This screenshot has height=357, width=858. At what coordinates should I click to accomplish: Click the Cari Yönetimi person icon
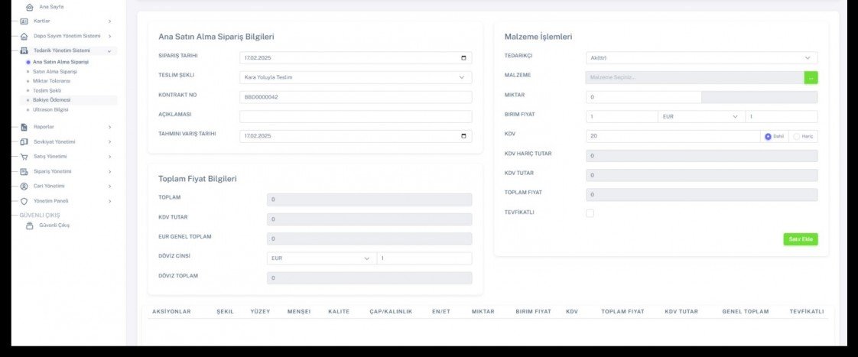(24, 187)
